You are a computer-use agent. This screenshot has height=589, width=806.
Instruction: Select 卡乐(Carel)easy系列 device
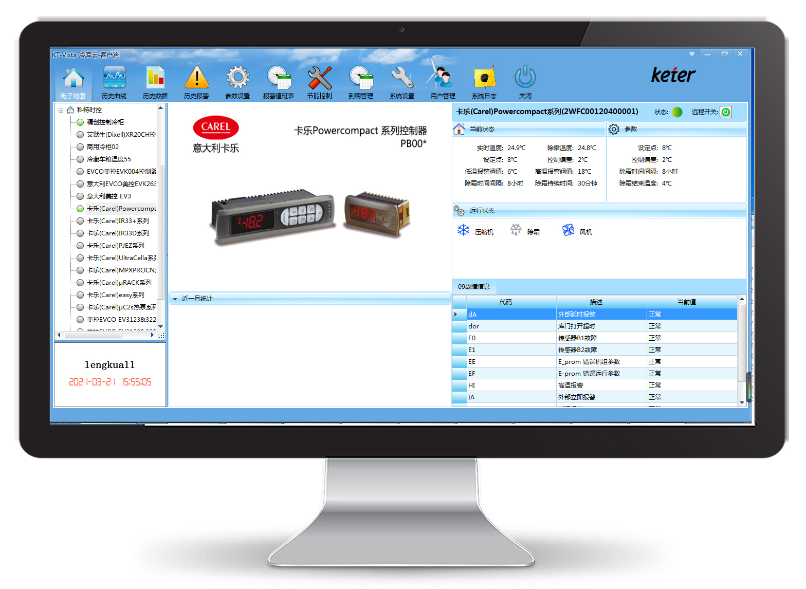click(x=116, y=295)
